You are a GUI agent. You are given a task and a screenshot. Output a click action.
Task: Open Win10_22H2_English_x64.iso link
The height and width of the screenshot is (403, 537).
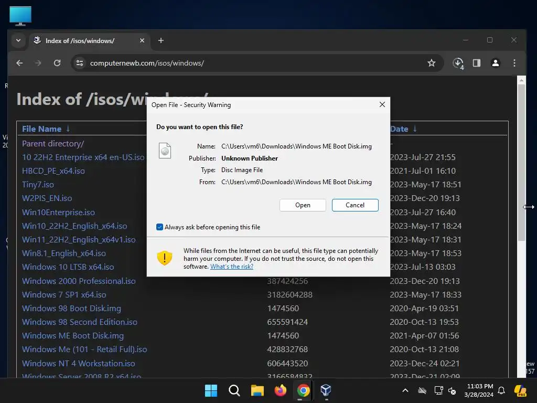[74, 226]
